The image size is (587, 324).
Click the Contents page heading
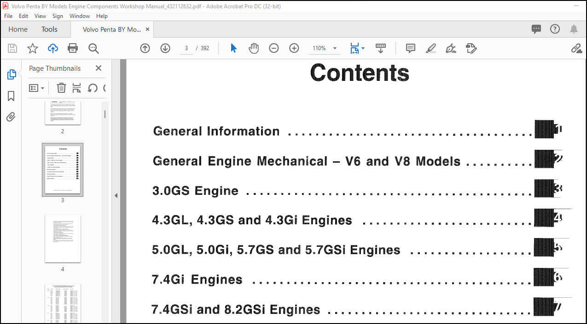coord(360,73)
